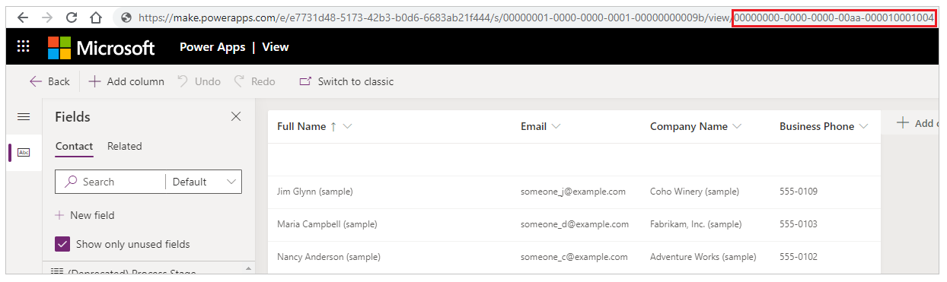
Task: Click Back in the command bar
Action: [x=49, y=81]
